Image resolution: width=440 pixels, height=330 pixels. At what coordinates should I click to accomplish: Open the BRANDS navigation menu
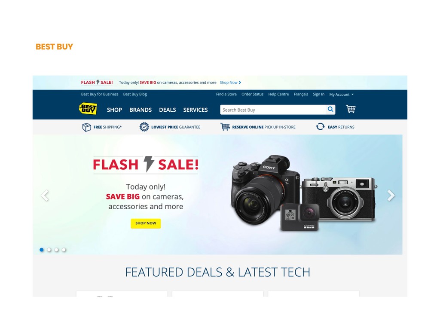point(141,110)
